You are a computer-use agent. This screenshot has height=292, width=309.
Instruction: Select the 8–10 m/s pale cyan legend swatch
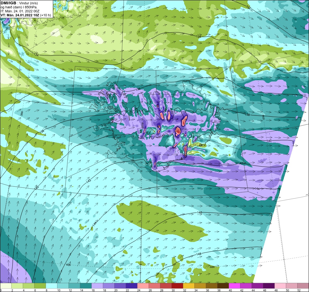tap(52, 286)
